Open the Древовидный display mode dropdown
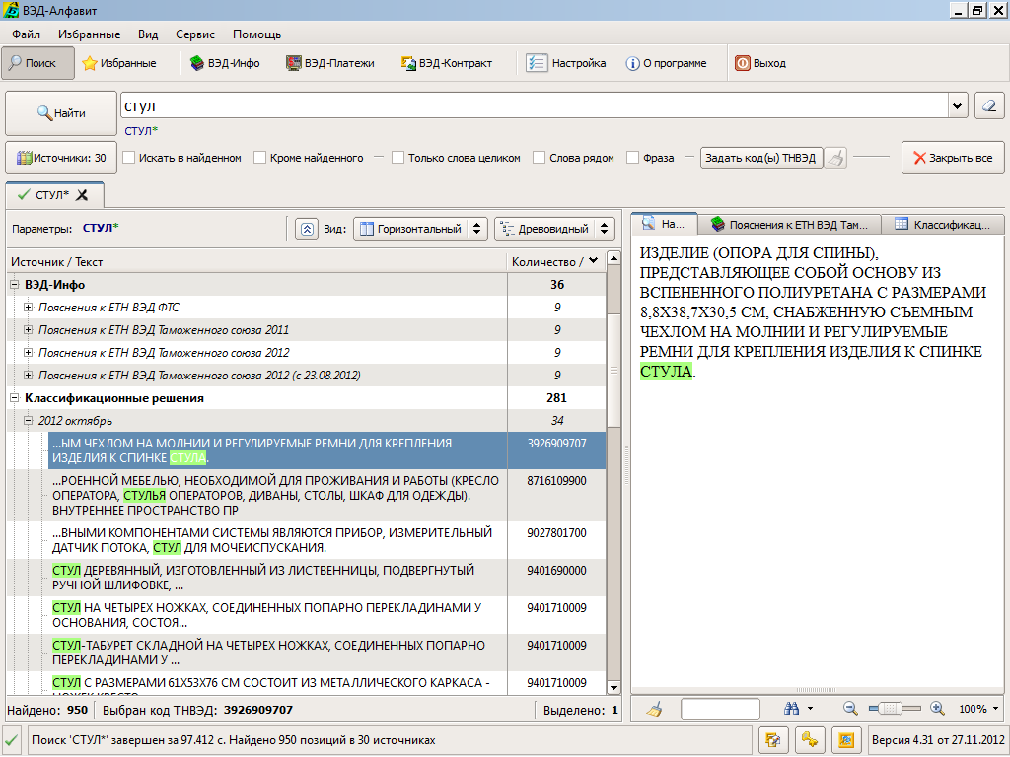The height and width of the screenshot is (757, 1010). [554, 229]
